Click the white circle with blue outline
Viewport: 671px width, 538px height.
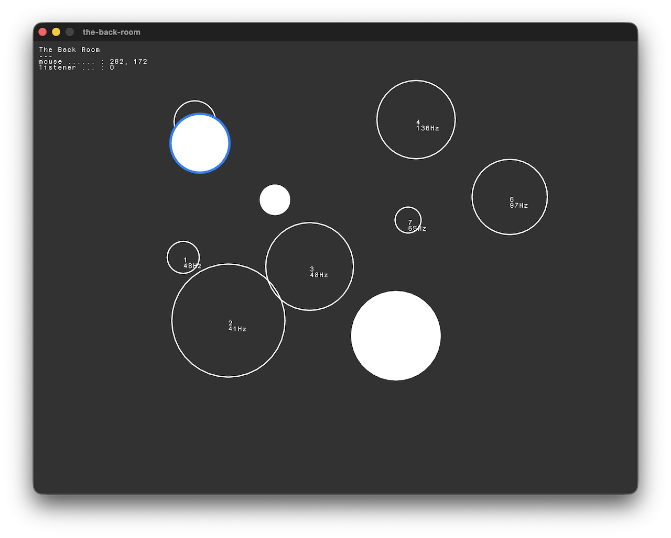200,143
